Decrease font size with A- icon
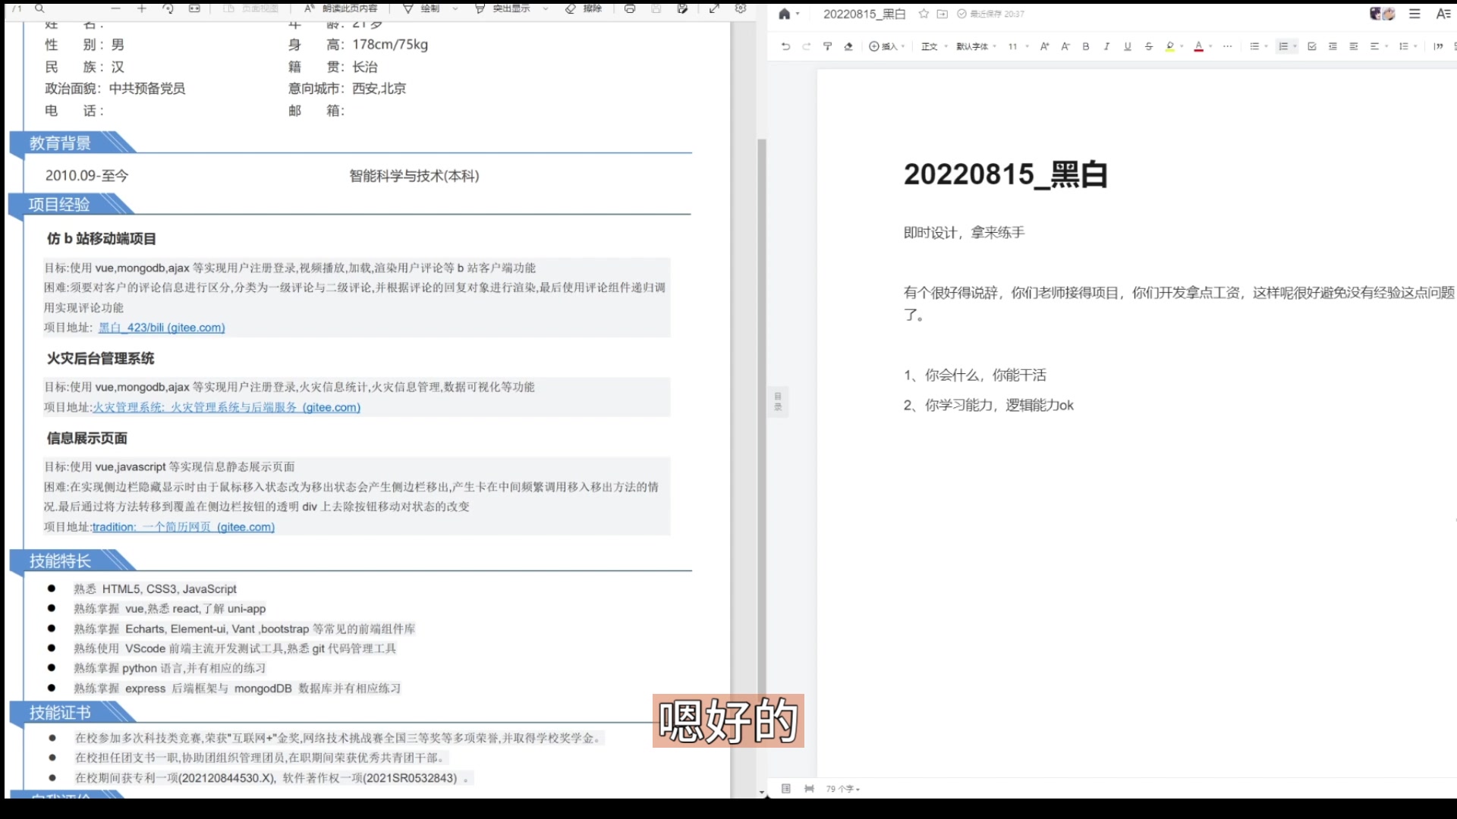Screen dimensions: 1457x819 coord(1065,46)
